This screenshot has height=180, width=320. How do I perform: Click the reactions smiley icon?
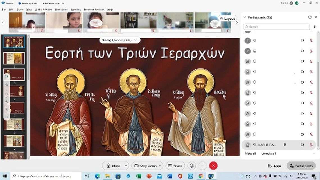[x=191, y=166]
